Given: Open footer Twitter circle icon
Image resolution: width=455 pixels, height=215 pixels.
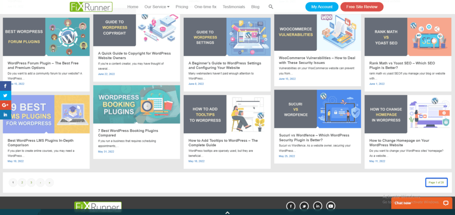Looking at the screenshot, I should click(304, 206).
